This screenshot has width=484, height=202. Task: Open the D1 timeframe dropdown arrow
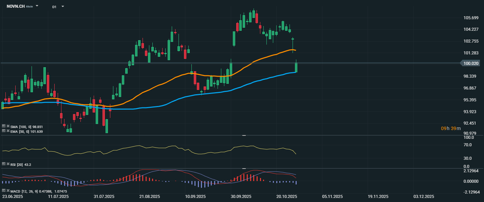[x=62, y=6]
